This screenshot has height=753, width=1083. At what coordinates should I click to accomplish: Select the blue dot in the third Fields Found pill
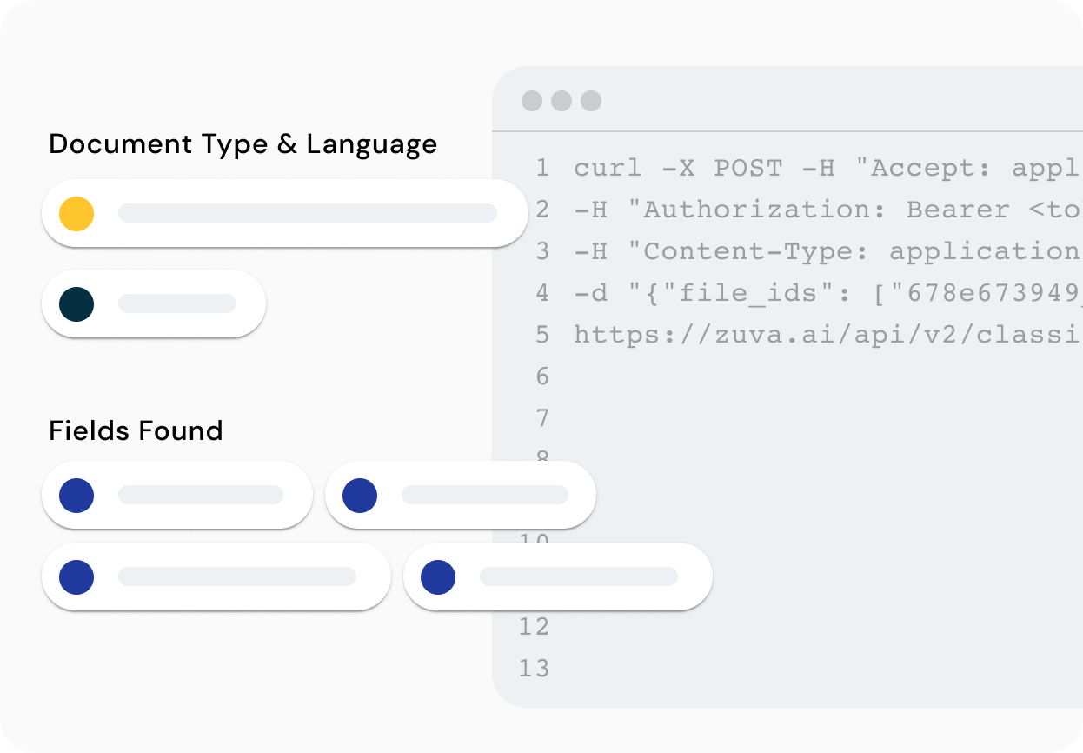[76, 577]
